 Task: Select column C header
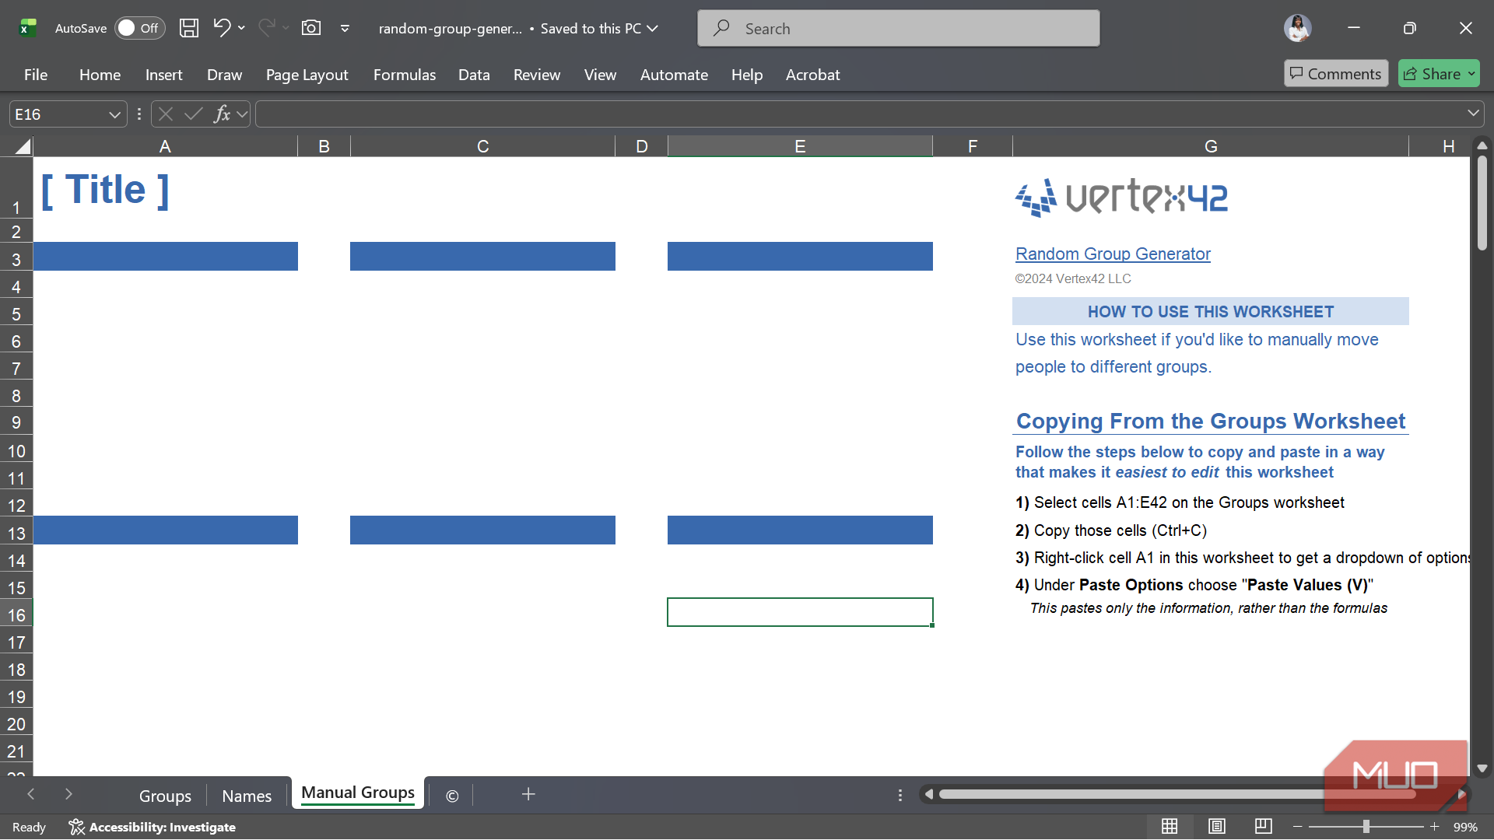(x=482, y=146)
